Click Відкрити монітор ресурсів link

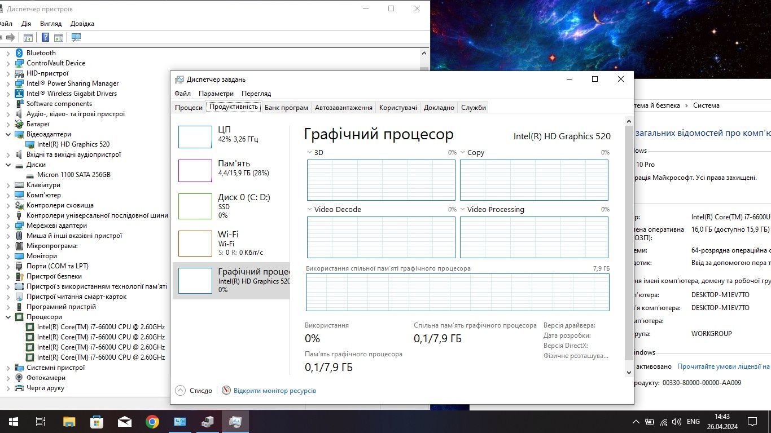click(275, 390)
